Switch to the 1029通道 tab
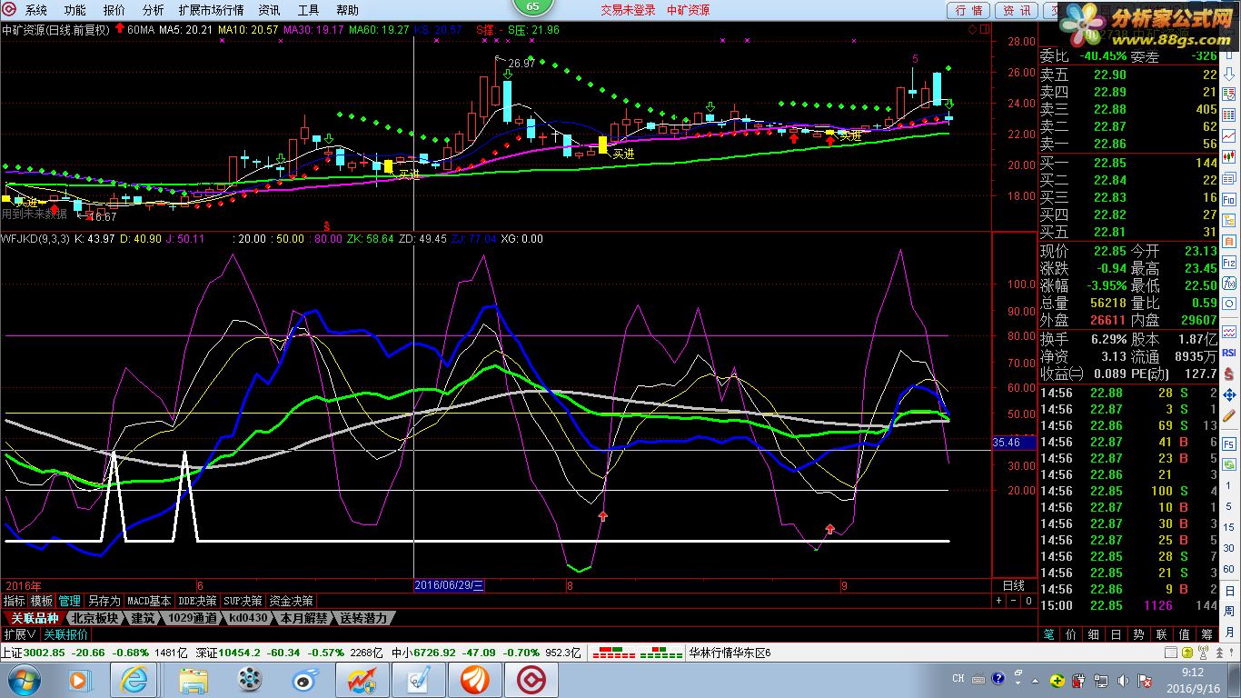1241x698 pixels. click(192, 618)
